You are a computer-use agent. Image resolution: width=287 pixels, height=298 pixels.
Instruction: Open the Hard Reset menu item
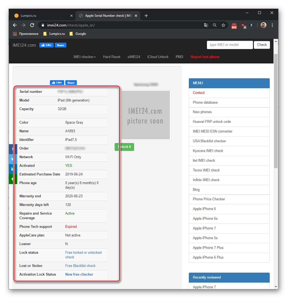[111, 57]
